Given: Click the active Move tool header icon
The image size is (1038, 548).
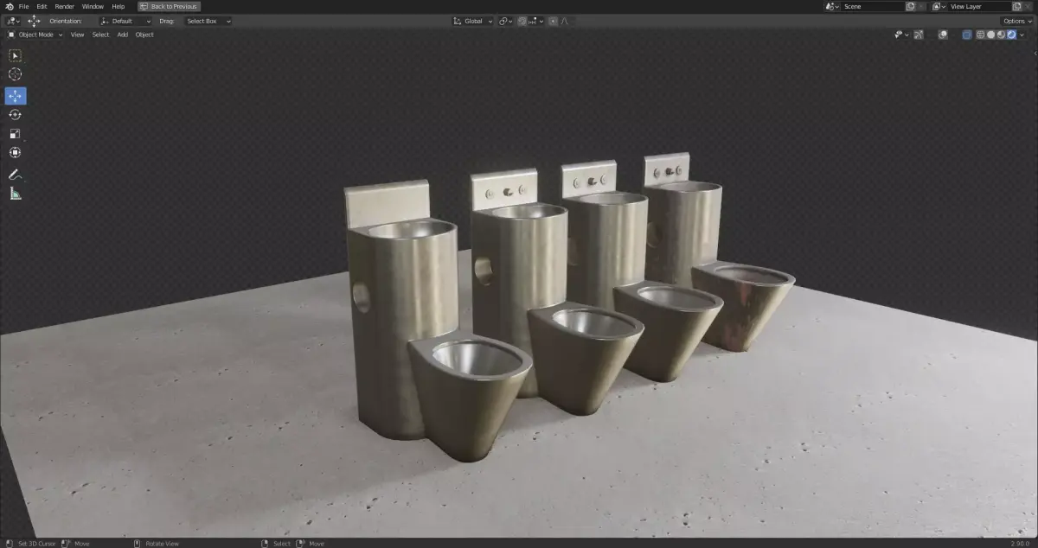Looking at the screenshot, I should pyautogui.click(x=34, y=21).
